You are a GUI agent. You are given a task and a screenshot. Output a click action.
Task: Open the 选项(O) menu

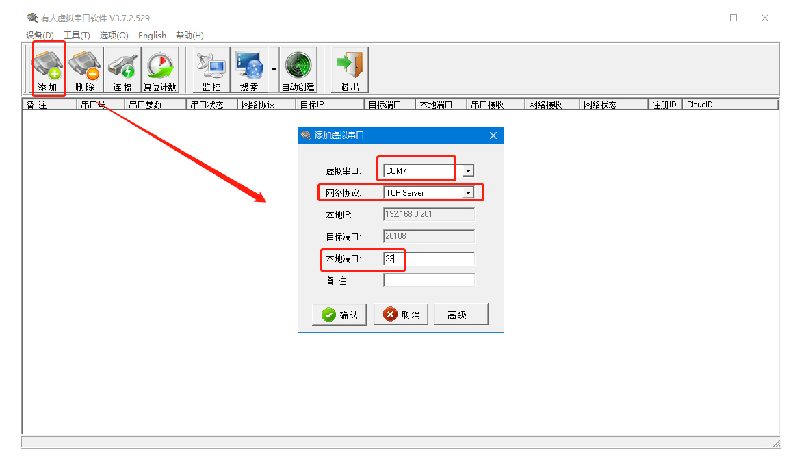[114, 36]
